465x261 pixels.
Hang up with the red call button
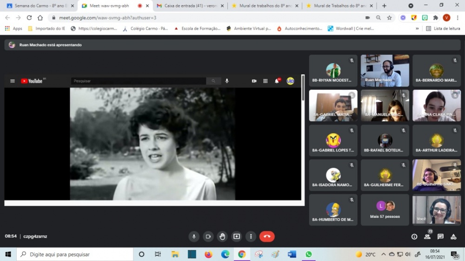[x=267, y=236]
